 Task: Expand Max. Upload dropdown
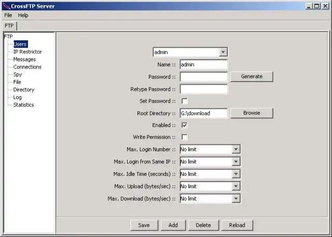pyautogui.click(x=236, y=186)
